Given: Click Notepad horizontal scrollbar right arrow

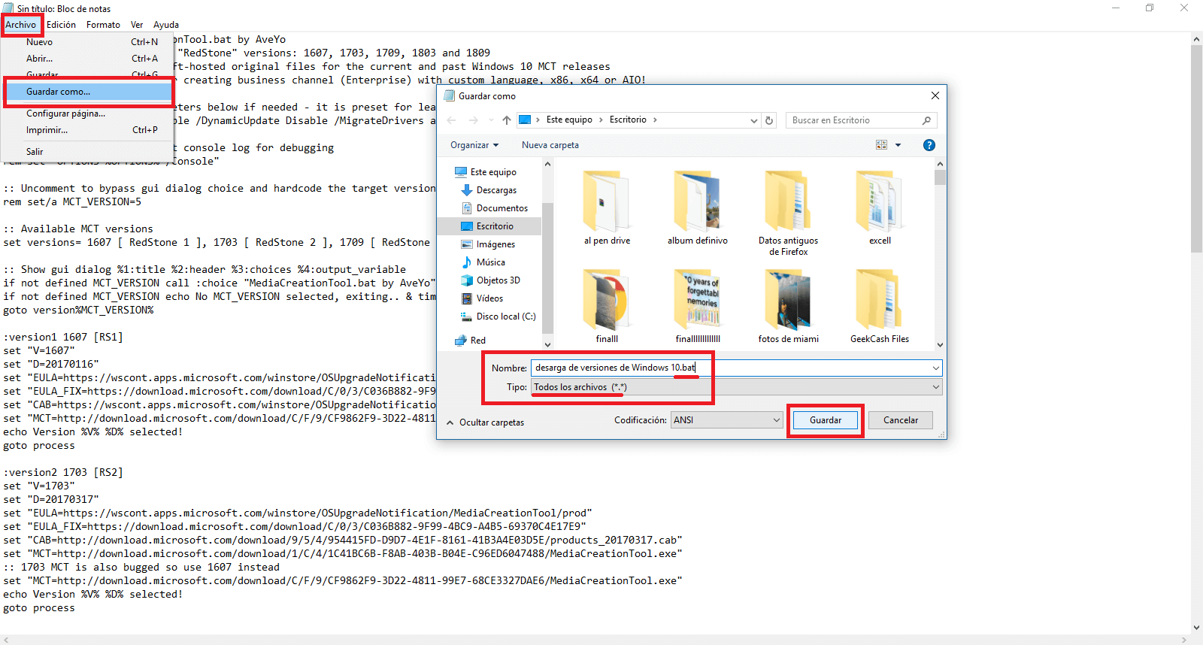Looking at the screenshot, I should [1184, 640].
